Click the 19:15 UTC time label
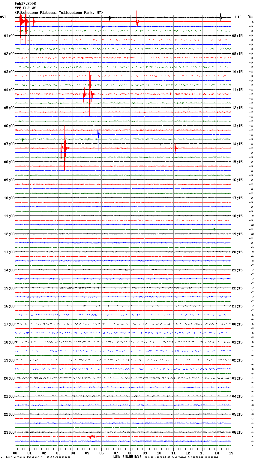Viewport: 255px width, 461px height. pos(237,234)
